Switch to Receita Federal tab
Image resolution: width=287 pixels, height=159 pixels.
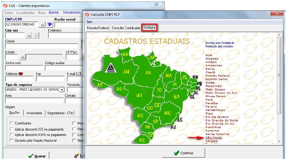98,28
